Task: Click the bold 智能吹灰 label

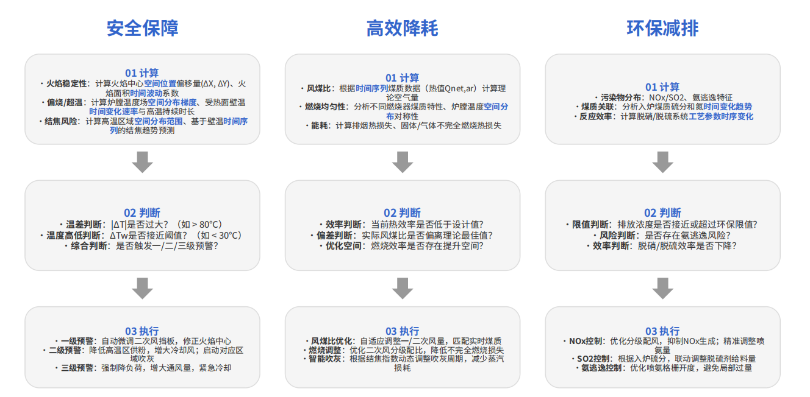Action: [x=326, y=359]
